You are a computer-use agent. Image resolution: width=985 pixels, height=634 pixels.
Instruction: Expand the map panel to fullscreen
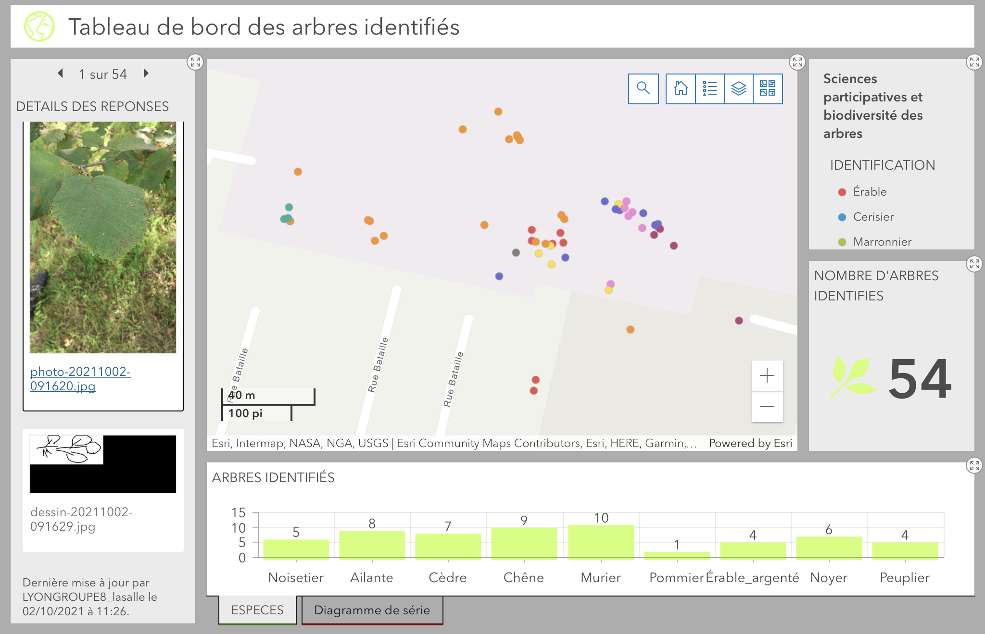point(797,62)
